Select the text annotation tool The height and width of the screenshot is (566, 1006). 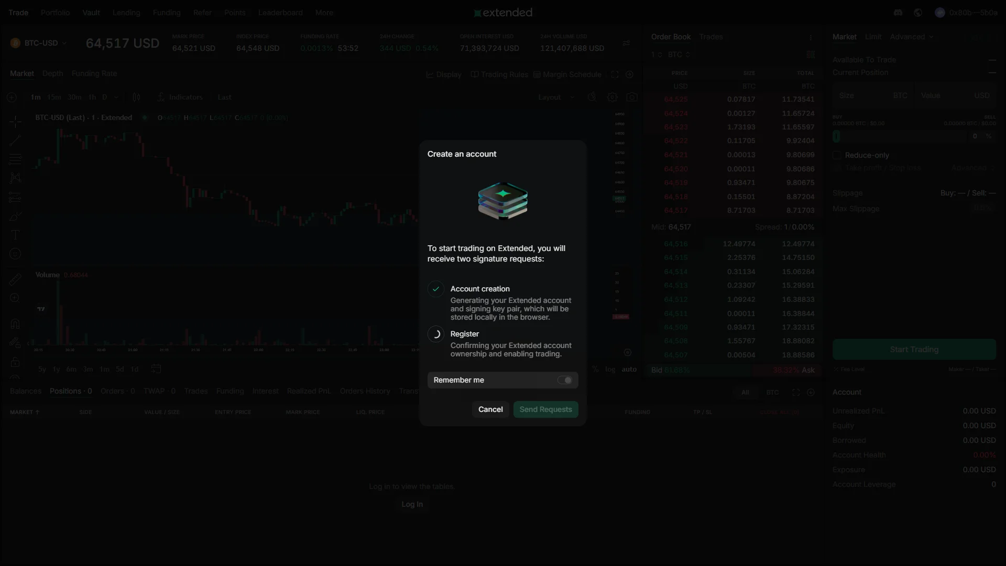[15, 235]
